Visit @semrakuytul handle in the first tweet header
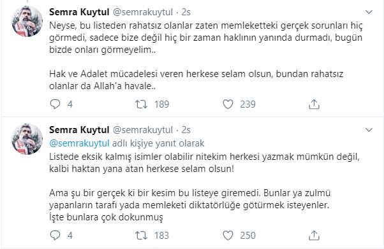Image resolution: width=384 pixels, height=249 pixels. [x=143, y=12]
